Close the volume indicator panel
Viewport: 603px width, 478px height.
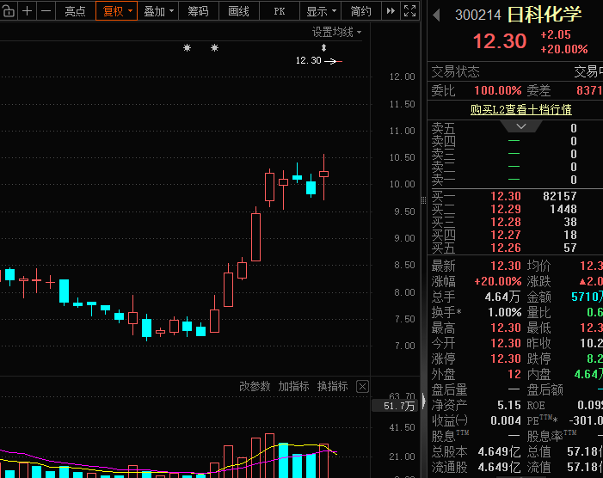362,386
